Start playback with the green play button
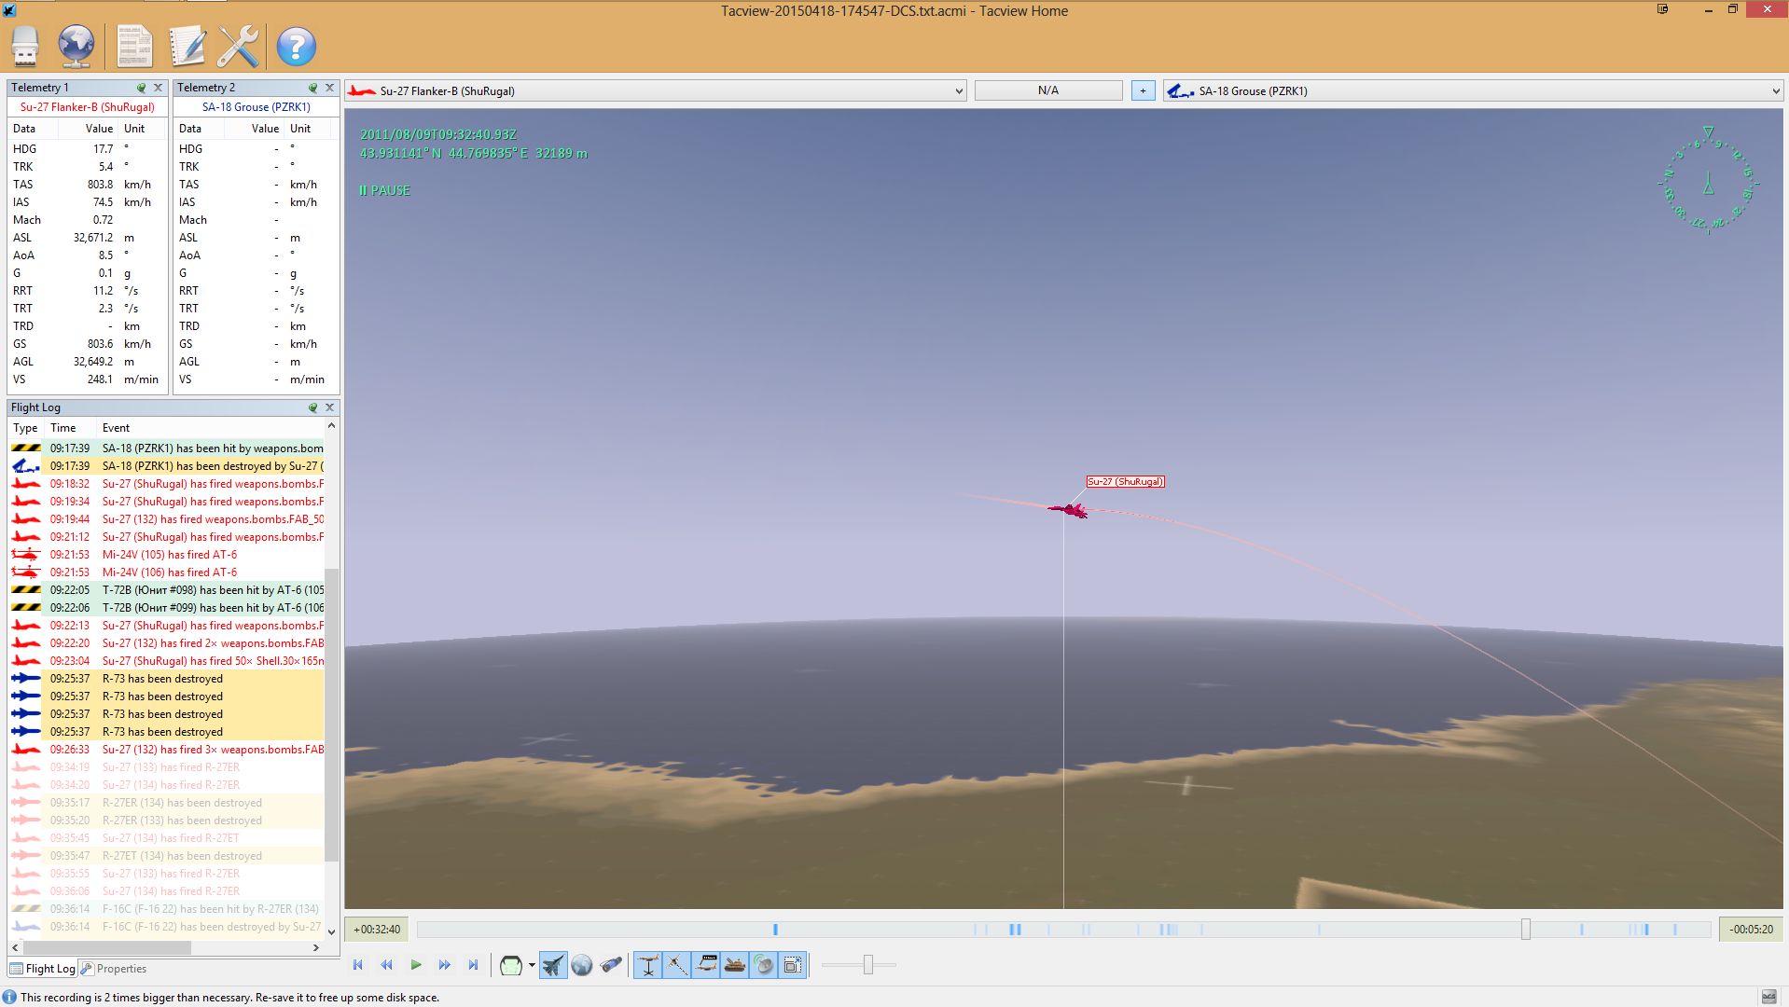 click(x=416, y=965)
